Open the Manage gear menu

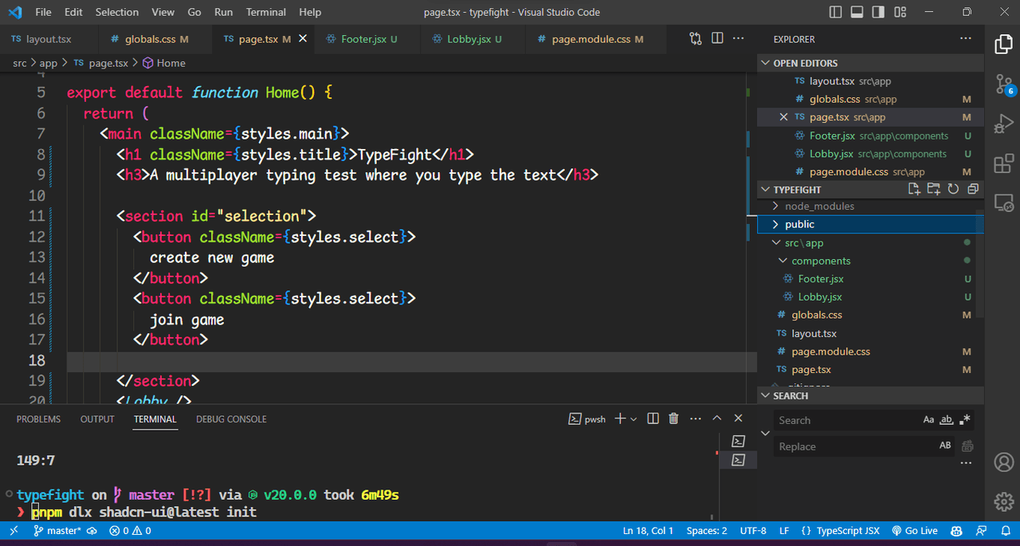[x=1003, y=501]
